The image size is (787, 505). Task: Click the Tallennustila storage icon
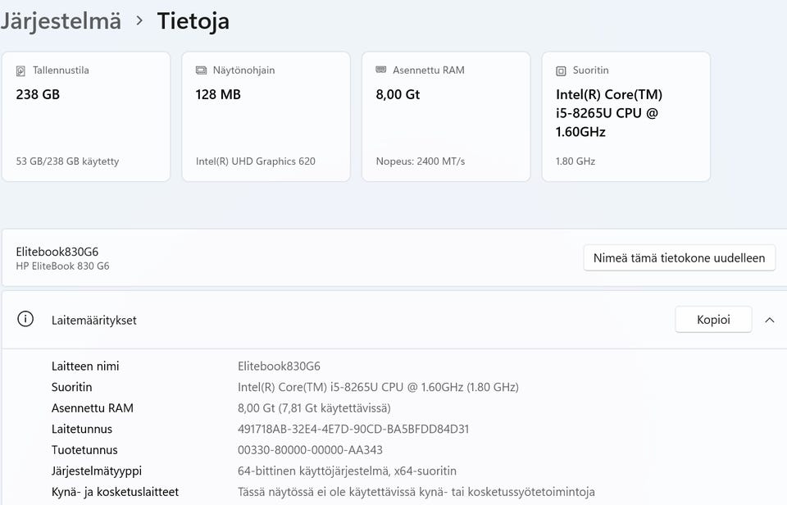pyautogui.click(x=21, y=71)
